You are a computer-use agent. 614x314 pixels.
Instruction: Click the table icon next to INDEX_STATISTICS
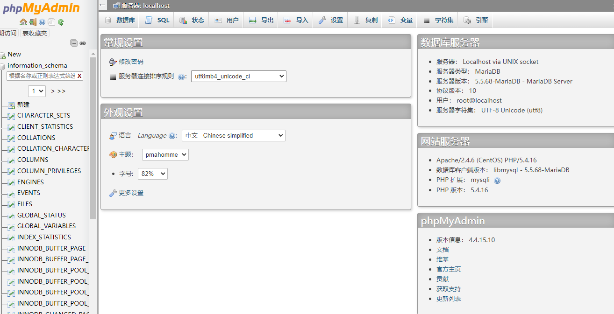[11, 237]
